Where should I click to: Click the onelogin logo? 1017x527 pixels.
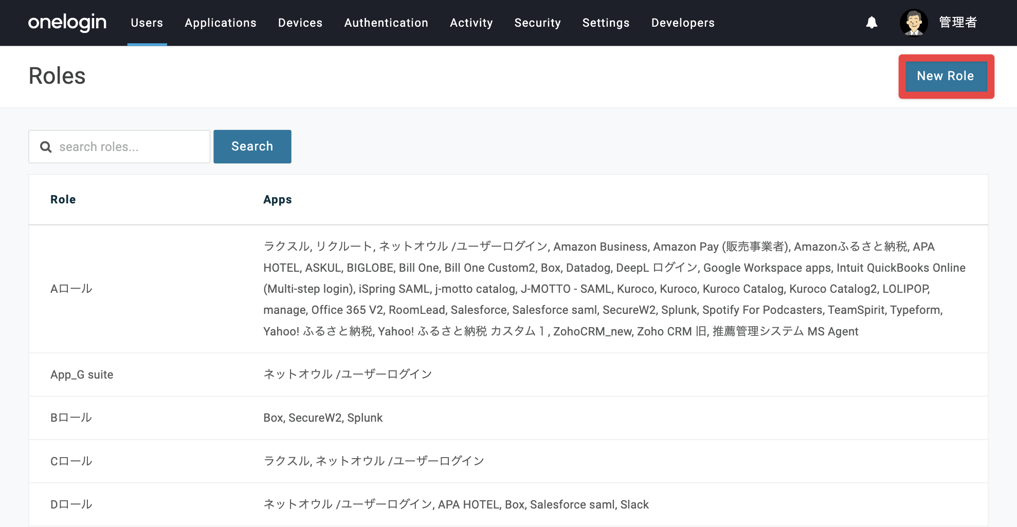[67, 23]
